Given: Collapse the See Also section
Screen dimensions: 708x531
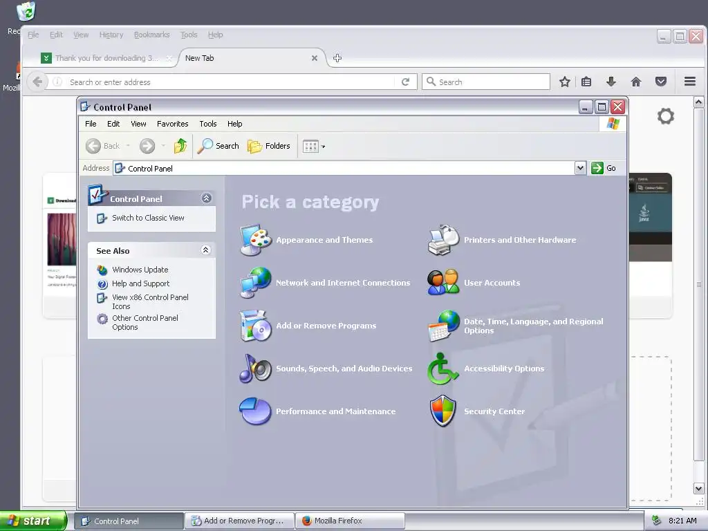Looking at the screenshot, I should click(205, 250).
